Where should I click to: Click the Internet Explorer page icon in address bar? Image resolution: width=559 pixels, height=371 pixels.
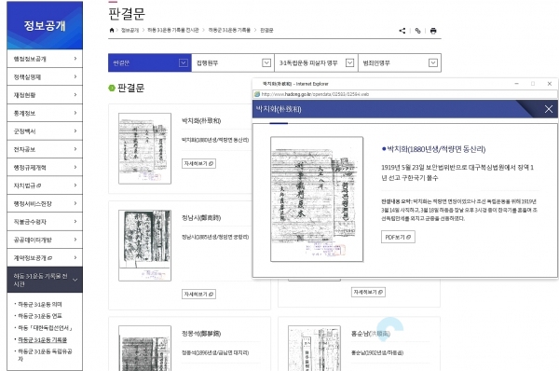click(257, 94)
